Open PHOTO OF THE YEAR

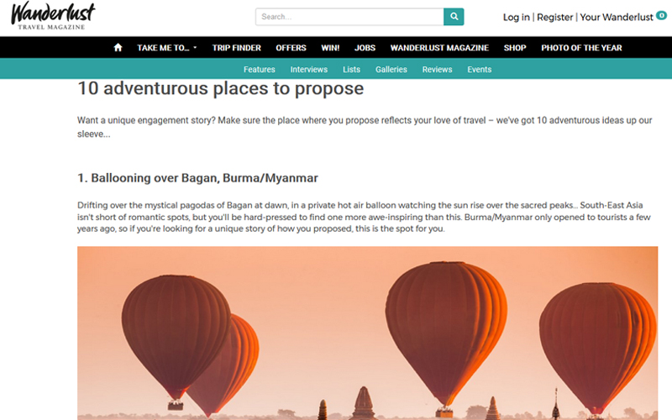(581, 48)
